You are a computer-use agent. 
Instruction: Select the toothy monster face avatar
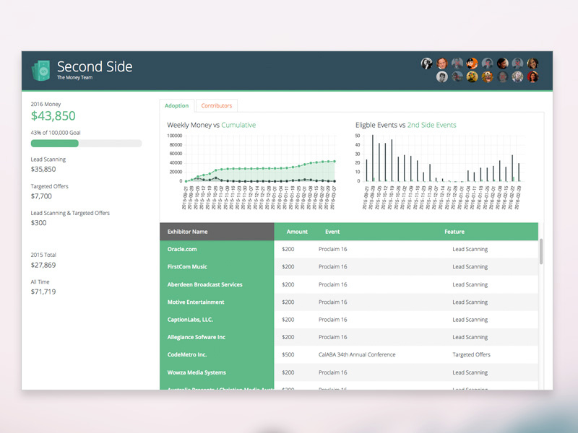pyautogui.click(x=487, y=76)
